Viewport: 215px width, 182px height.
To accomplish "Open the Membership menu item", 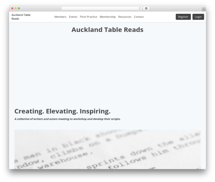I will click(107, 17).
